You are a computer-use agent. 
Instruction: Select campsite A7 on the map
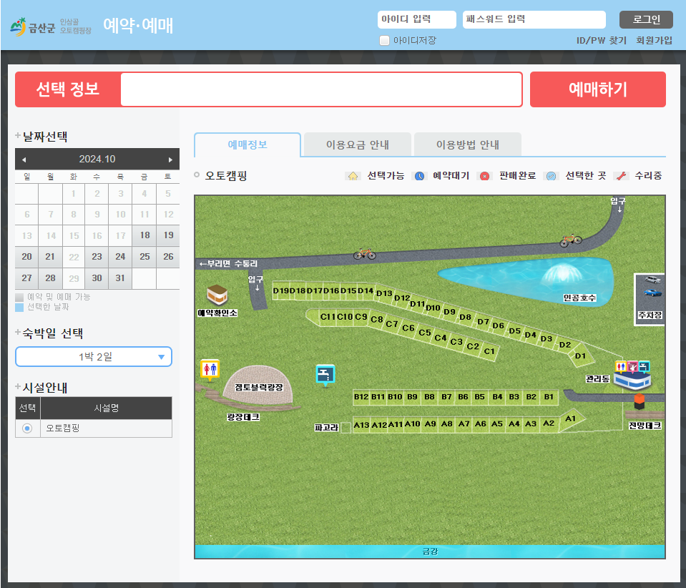(x=464, y=424)
